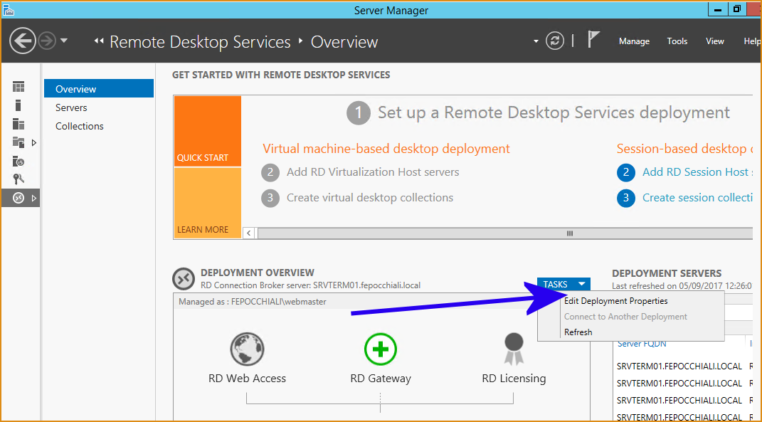Open the View menu
The height and width of the screenshot is (422, 762).
point(715,41)
